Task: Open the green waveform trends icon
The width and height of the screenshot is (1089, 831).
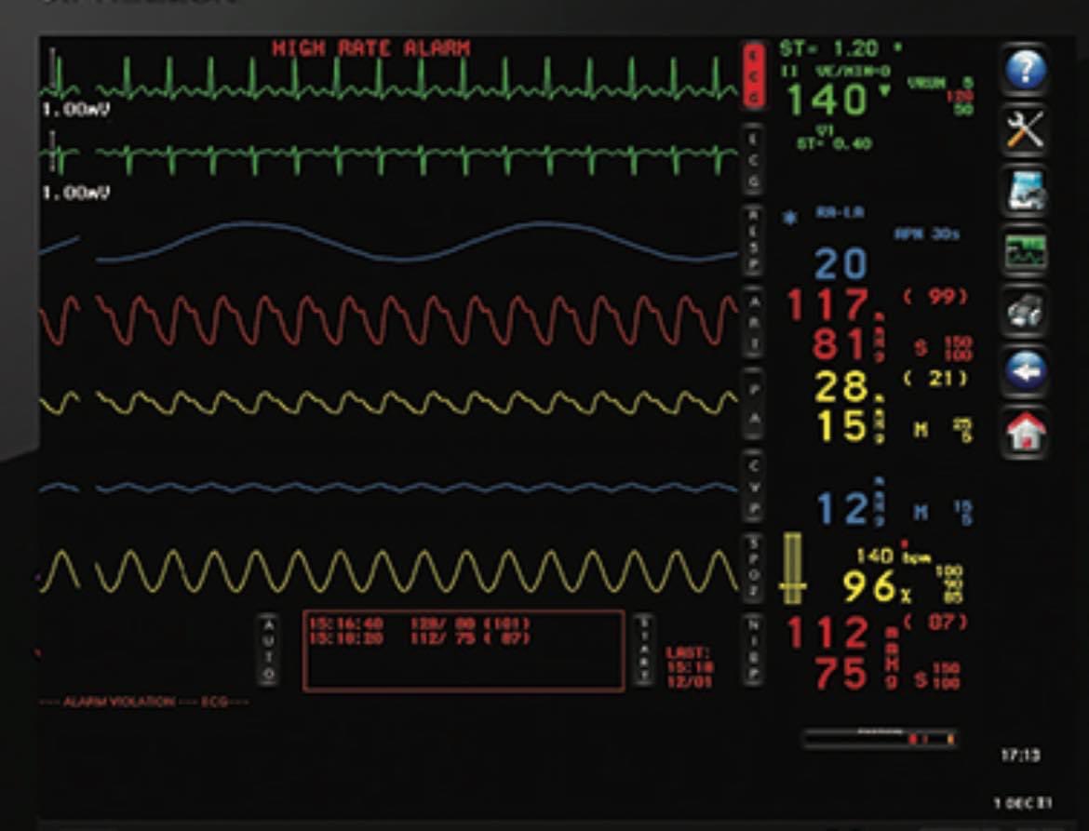Action: [x=1025, y=251]
